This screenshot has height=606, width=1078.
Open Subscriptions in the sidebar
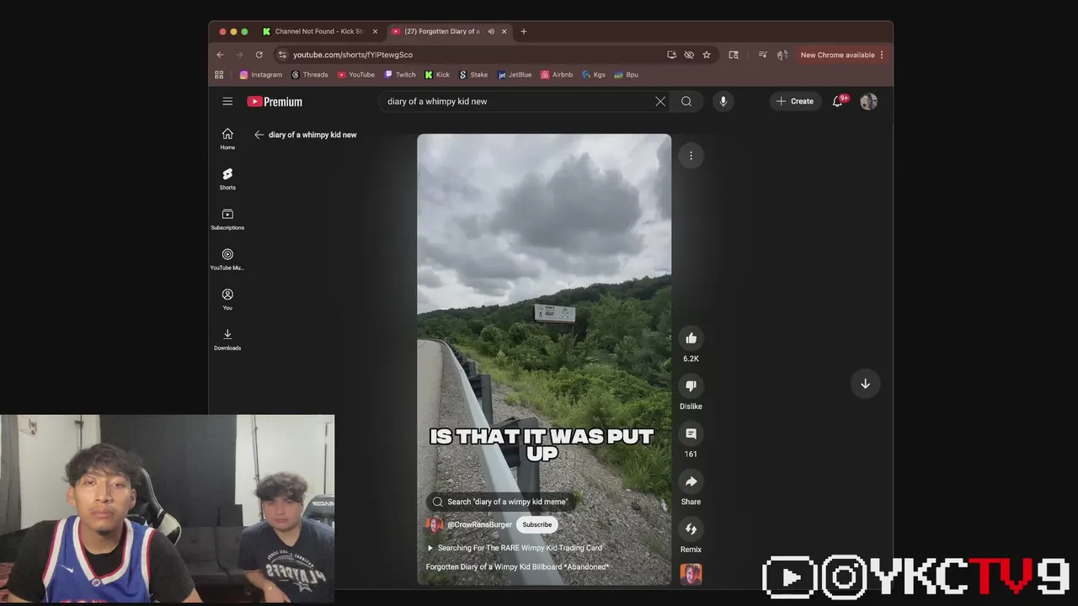[227, 220]
